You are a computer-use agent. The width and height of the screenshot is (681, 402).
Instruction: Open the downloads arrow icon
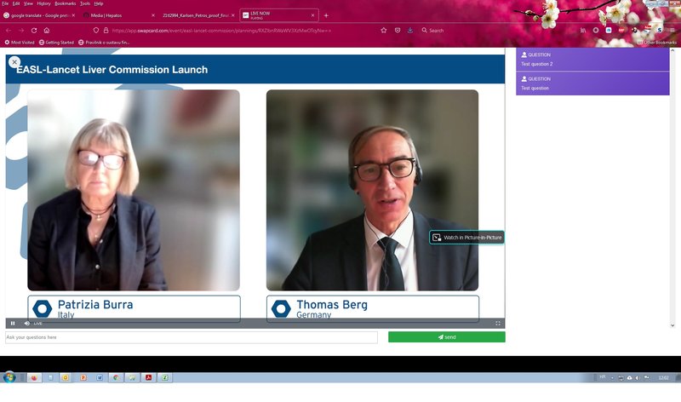coord(410,31)
